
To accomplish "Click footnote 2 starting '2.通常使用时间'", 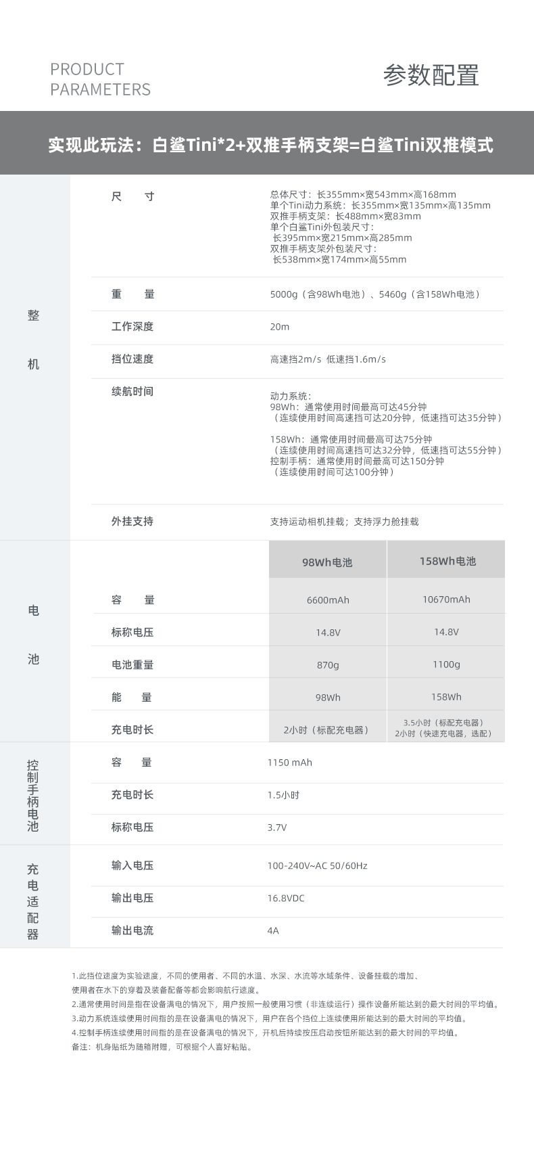I will click(287, 1004).
